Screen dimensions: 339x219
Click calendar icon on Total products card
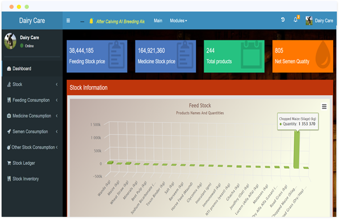point(251,54)
